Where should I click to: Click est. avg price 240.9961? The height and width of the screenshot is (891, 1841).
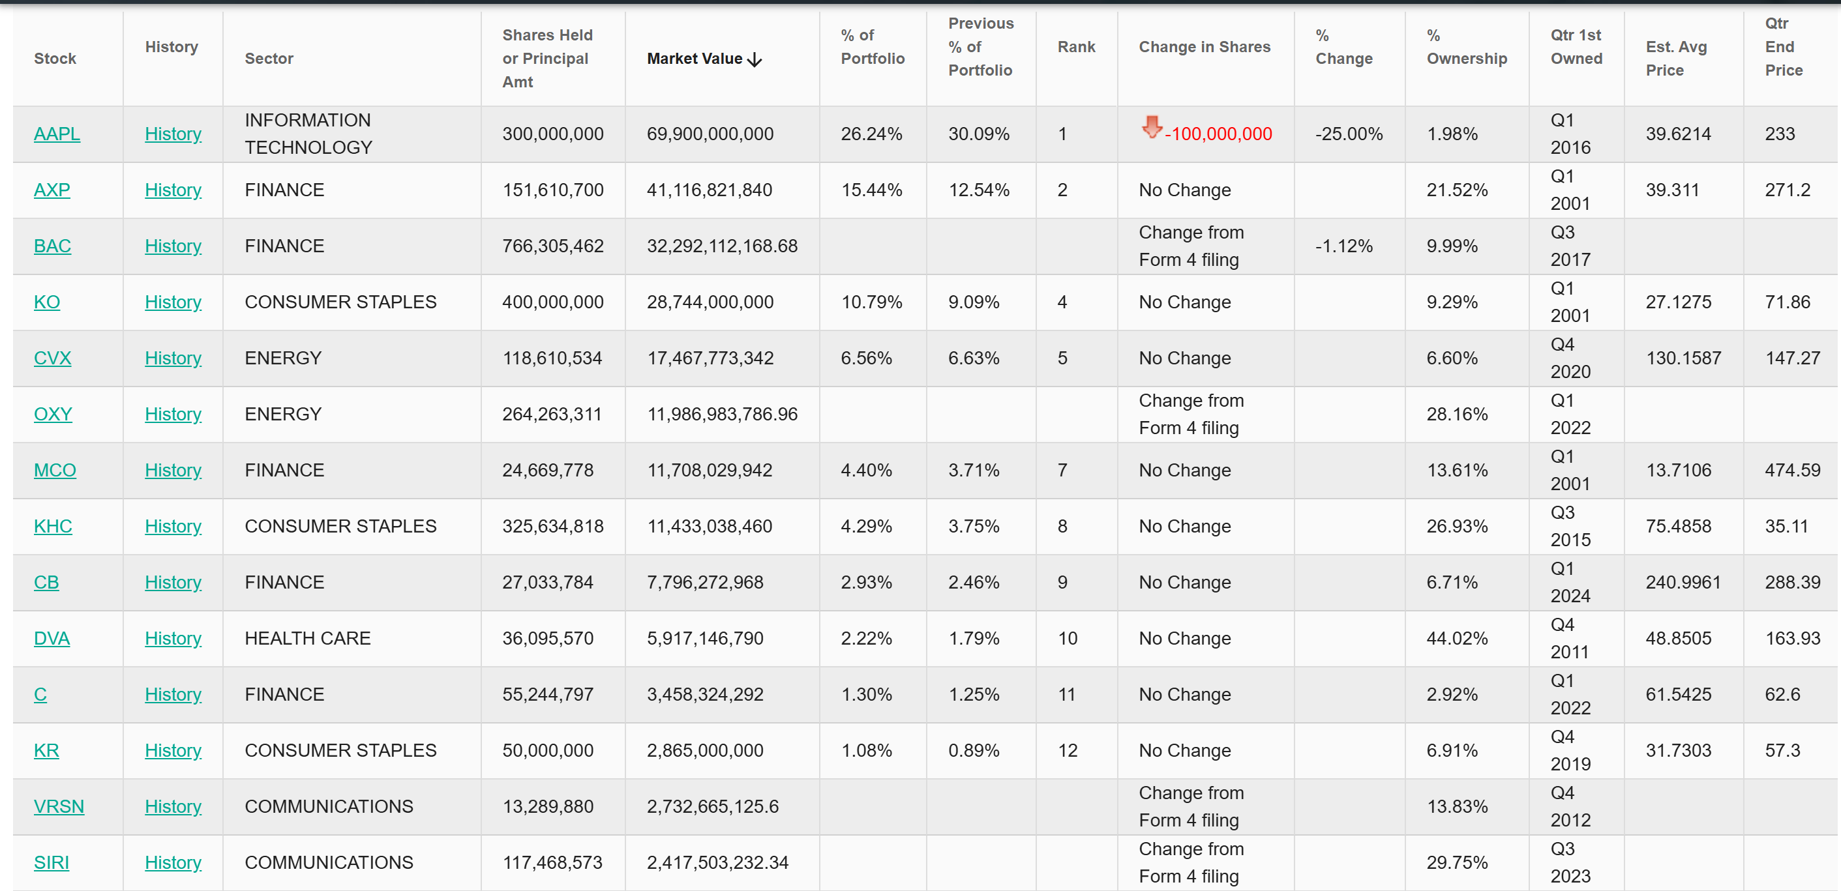(1683, 583)
